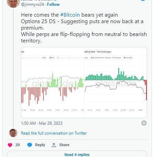Click the author display name at top
The height and width of the screenshot is (157, 154).
coord(36,0)
